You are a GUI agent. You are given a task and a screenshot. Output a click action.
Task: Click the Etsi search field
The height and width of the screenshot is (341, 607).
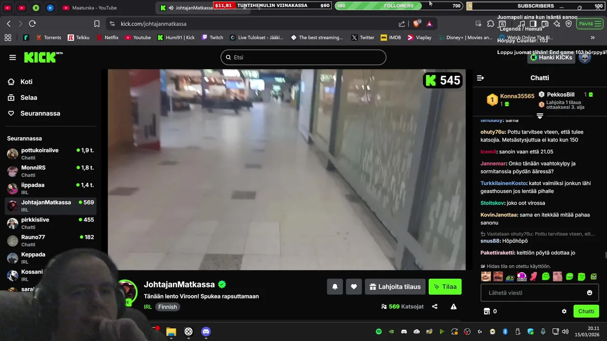[303, 57]
